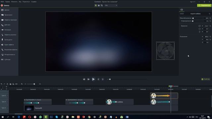The height and width of the screenshot is (119, 212).
Task: Open the Cursor effects sidebar item
Action: (9, 35)
